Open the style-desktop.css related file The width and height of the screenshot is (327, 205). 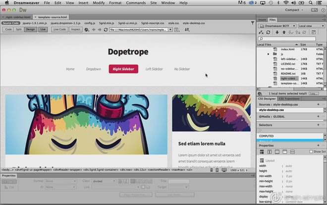click(x=194, y=23)
